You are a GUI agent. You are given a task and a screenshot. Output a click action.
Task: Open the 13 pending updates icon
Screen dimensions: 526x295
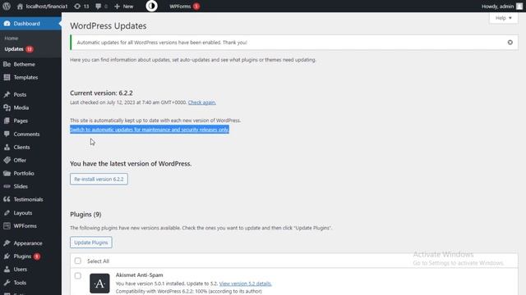click(x=77, y=6)
